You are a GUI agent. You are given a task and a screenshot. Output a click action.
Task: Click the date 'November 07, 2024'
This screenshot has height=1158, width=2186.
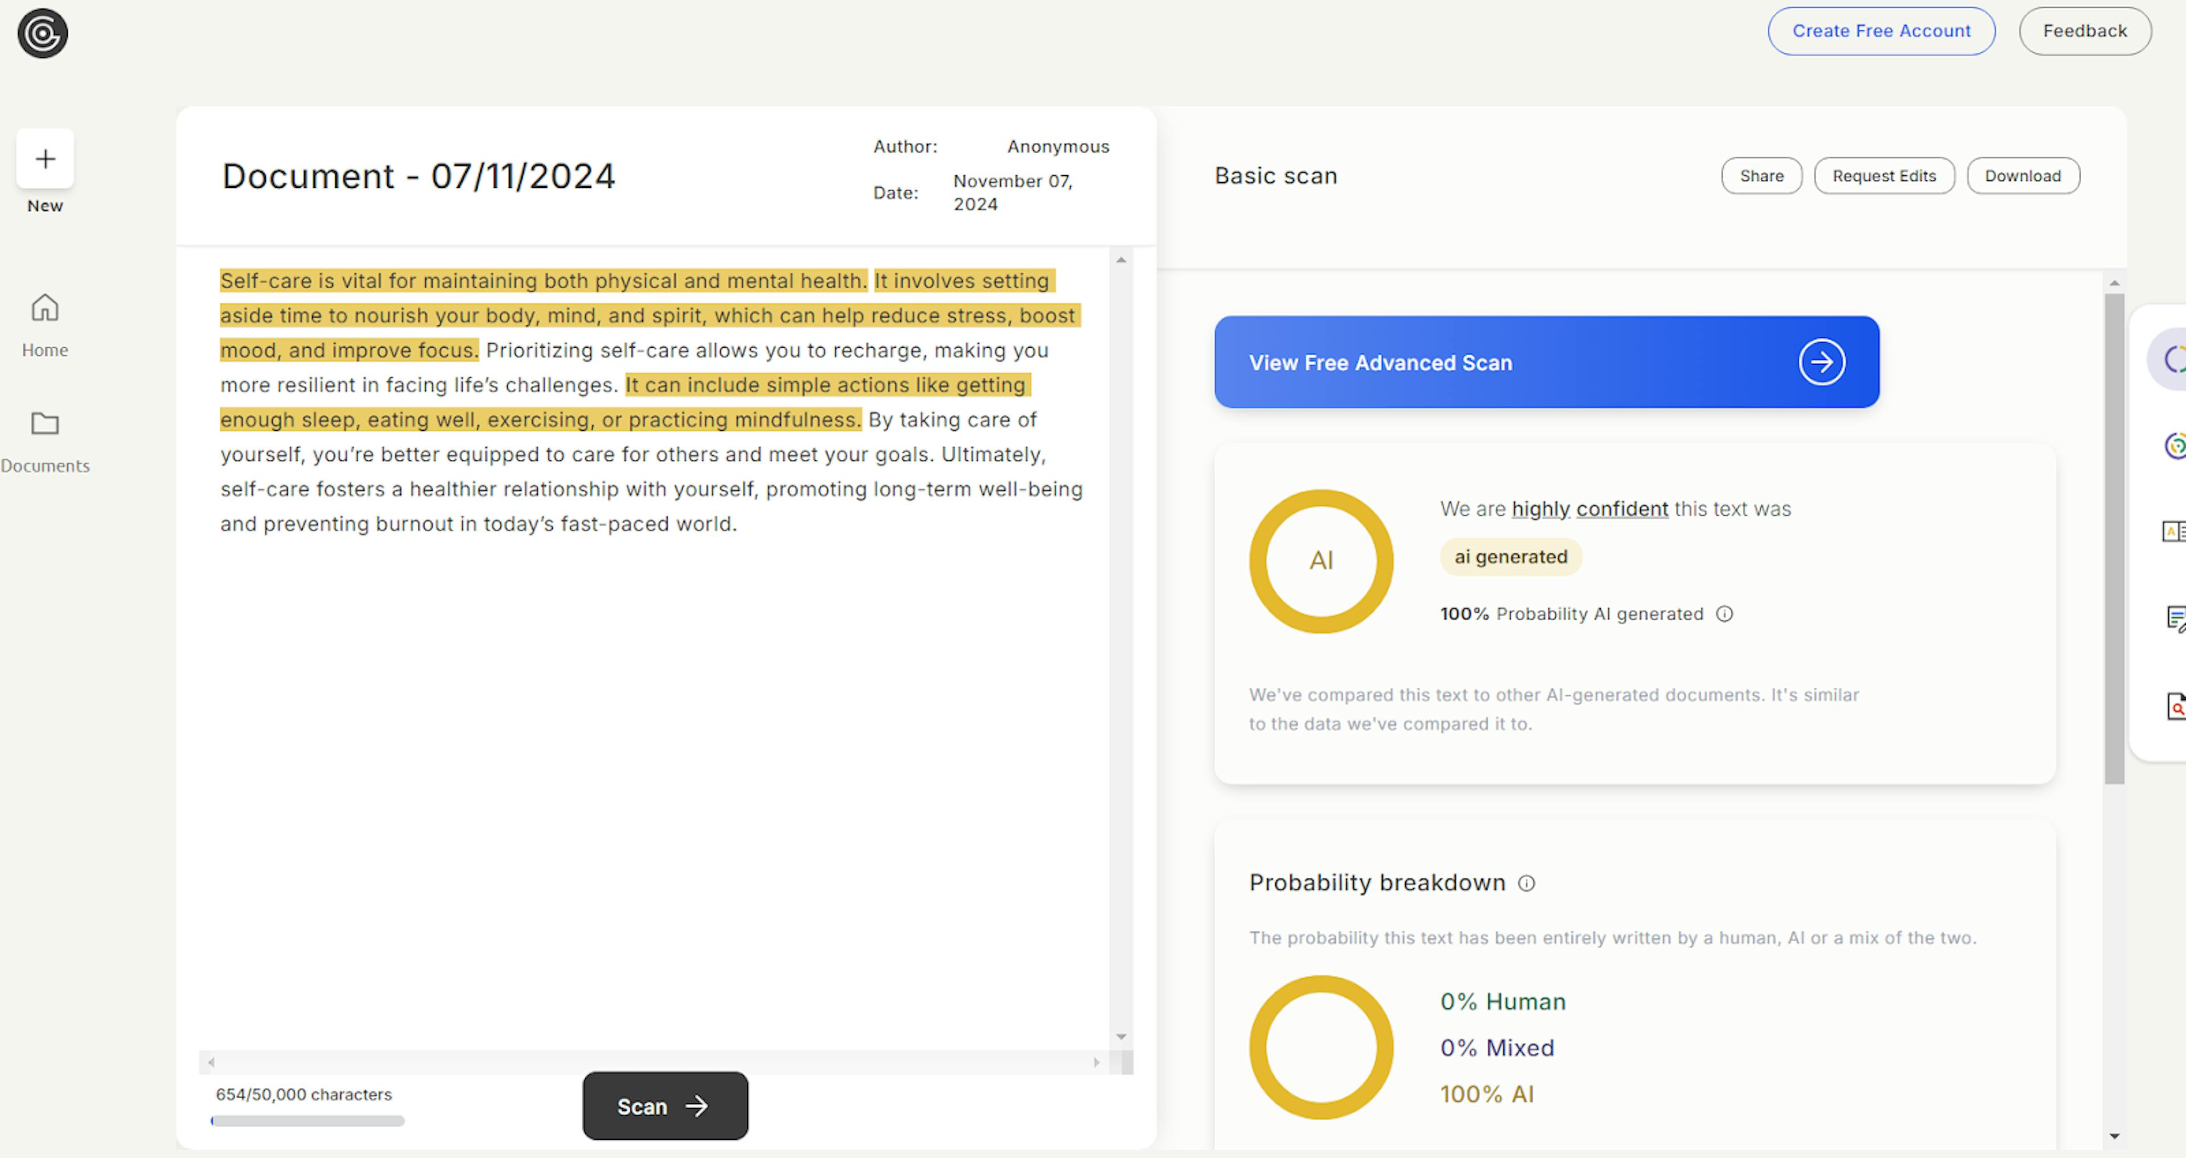pos(1012,192)
